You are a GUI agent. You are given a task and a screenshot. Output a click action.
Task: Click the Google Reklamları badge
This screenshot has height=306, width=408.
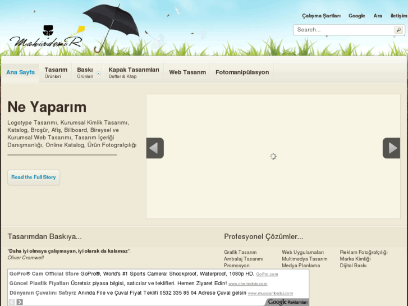pos(287,302)
